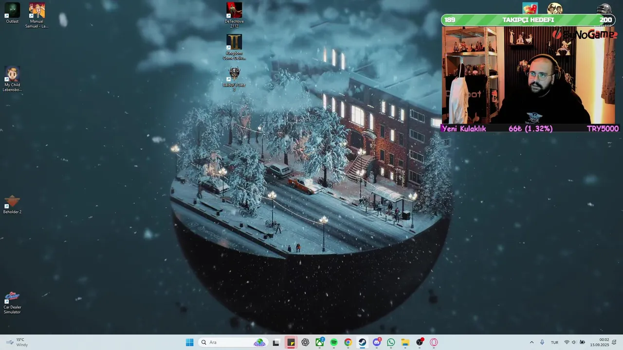623x350 pixels.
Task: Open the Wi-Fi network tray icon
Action: [567, 342]
